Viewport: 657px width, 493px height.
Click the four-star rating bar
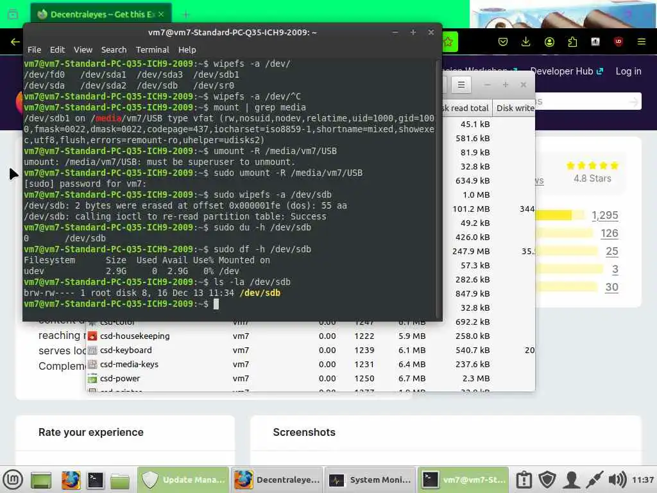point(564,233)
